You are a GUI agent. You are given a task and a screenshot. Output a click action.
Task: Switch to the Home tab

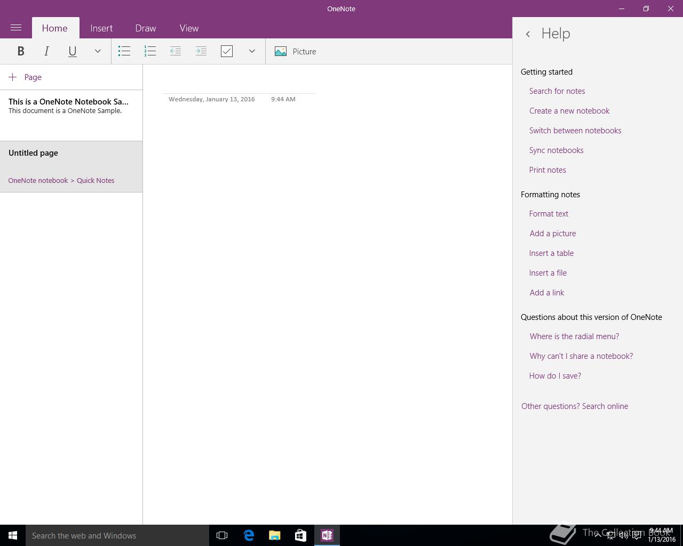tap(55, 28)
